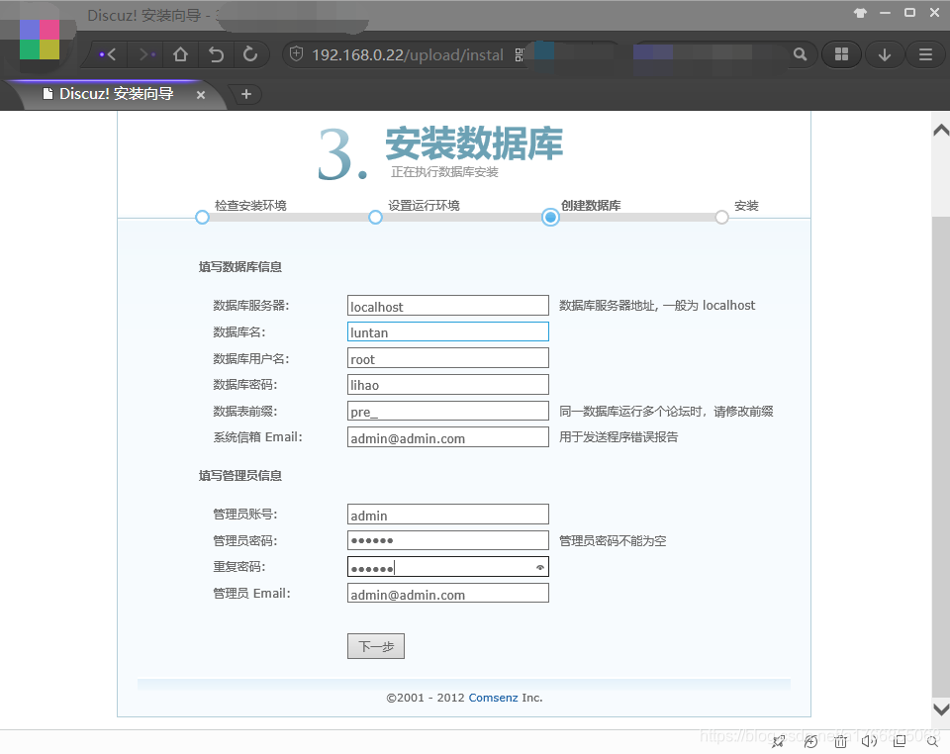Open the QR code icon in address bar

pos(520,55)
